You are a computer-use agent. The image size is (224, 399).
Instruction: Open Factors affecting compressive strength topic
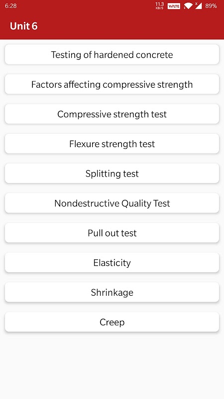click(112, 84)
